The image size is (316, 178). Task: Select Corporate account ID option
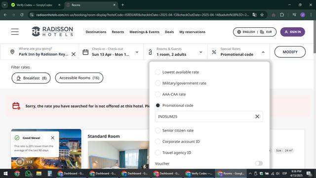(158, 141)
